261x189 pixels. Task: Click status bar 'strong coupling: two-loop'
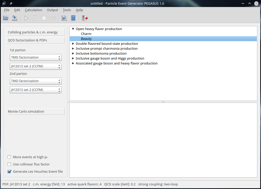[x=158, y=184]
